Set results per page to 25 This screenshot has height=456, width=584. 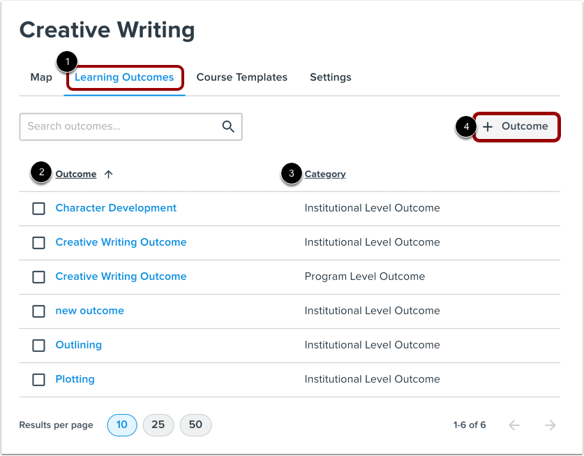158,425
